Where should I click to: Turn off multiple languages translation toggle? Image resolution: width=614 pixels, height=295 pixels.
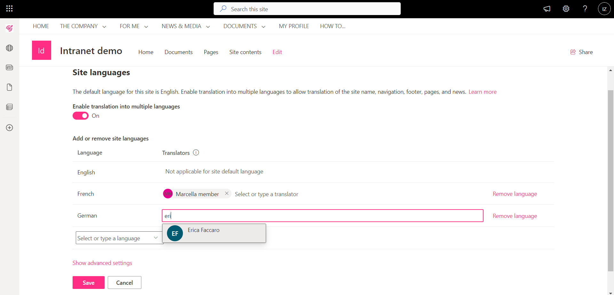81,116
